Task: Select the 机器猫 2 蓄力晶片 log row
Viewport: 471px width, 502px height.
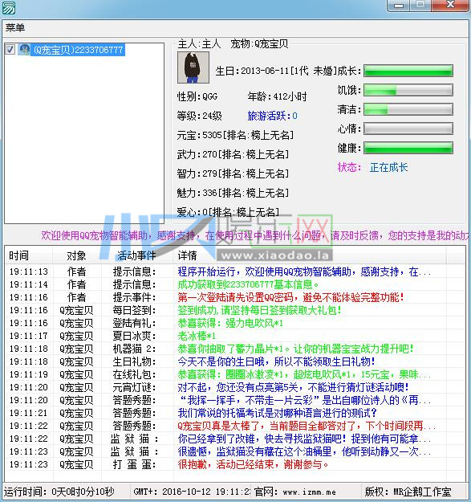Action: pos(235,349)
